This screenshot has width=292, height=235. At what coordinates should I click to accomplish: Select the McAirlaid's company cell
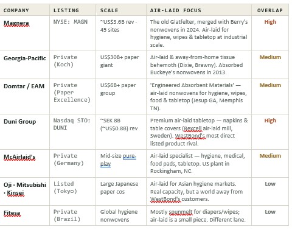point(25,164)
